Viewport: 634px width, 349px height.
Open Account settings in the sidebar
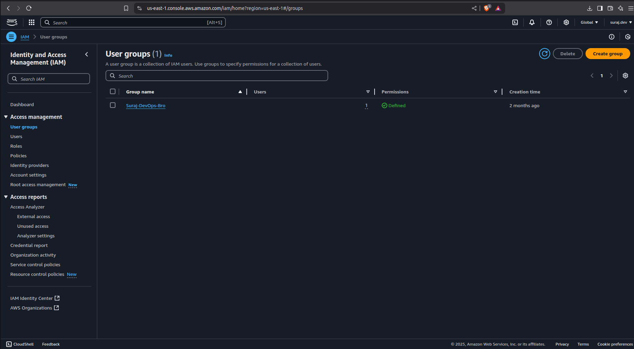pyautogui.click(x=28, y=175)
